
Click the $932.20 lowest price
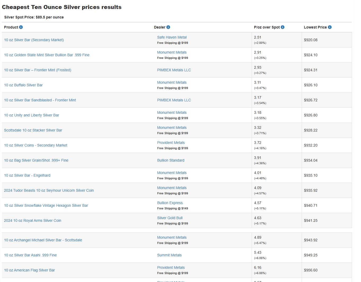tap(311, 145)
